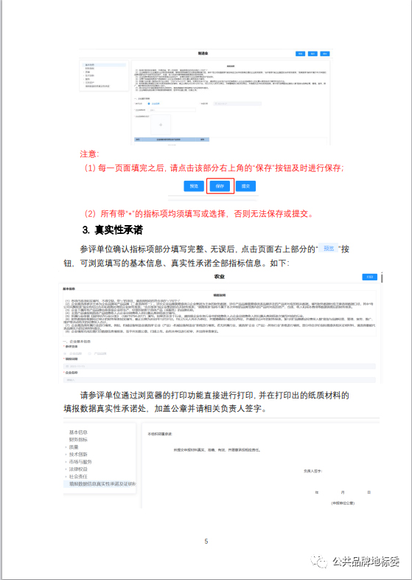Click the 负责人签字: label
This screenshot has height=580, width=412.
coord(313,472)
